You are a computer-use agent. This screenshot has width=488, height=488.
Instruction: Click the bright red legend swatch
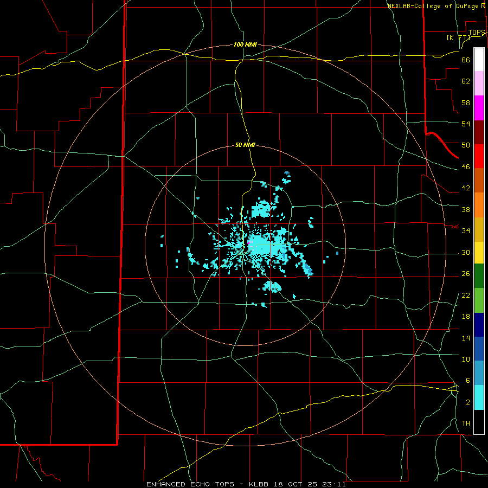pyautogui.click(x=479, y=156)
